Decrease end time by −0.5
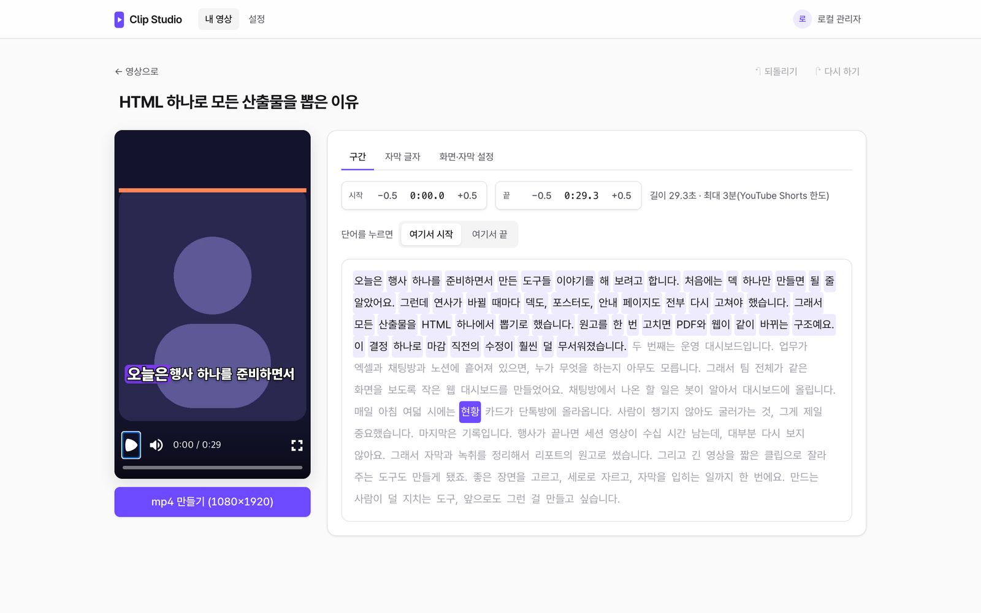This screenshot has height=613, width=981. tap(541, 196)
